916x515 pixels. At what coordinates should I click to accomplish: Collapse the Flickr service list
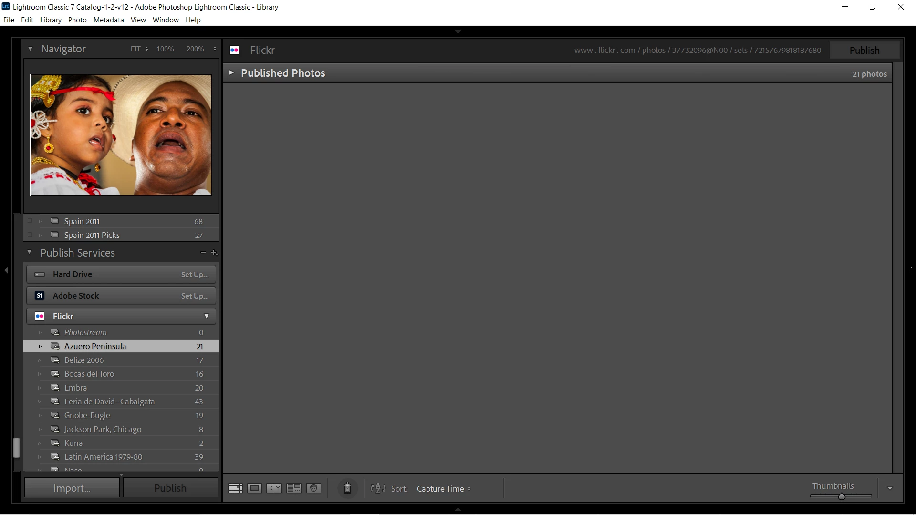pos(207,316)
